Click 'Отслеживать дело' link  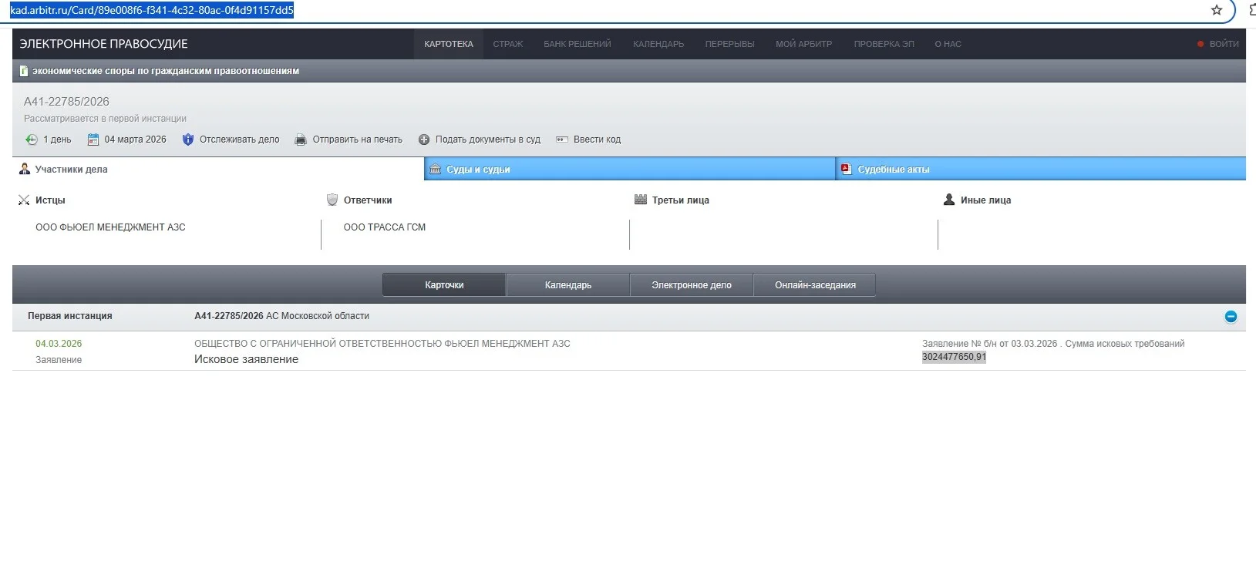pos(240,140)
